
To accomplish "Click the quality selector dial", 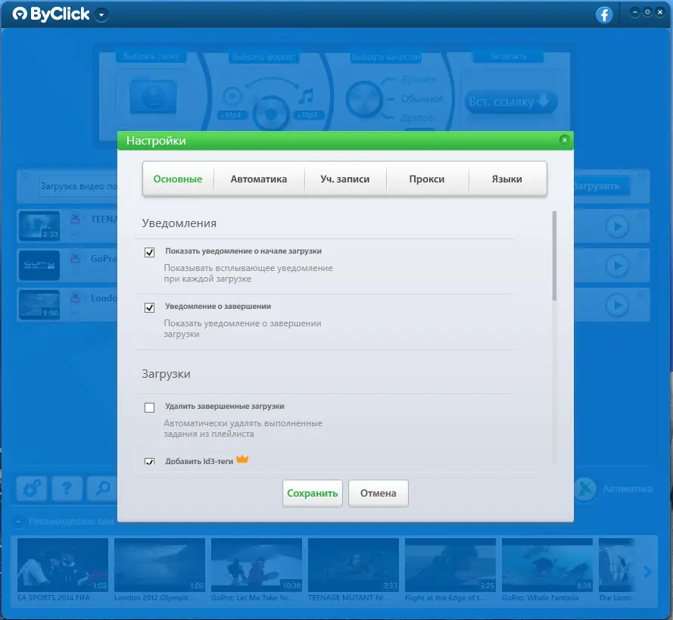I will 363,99.
